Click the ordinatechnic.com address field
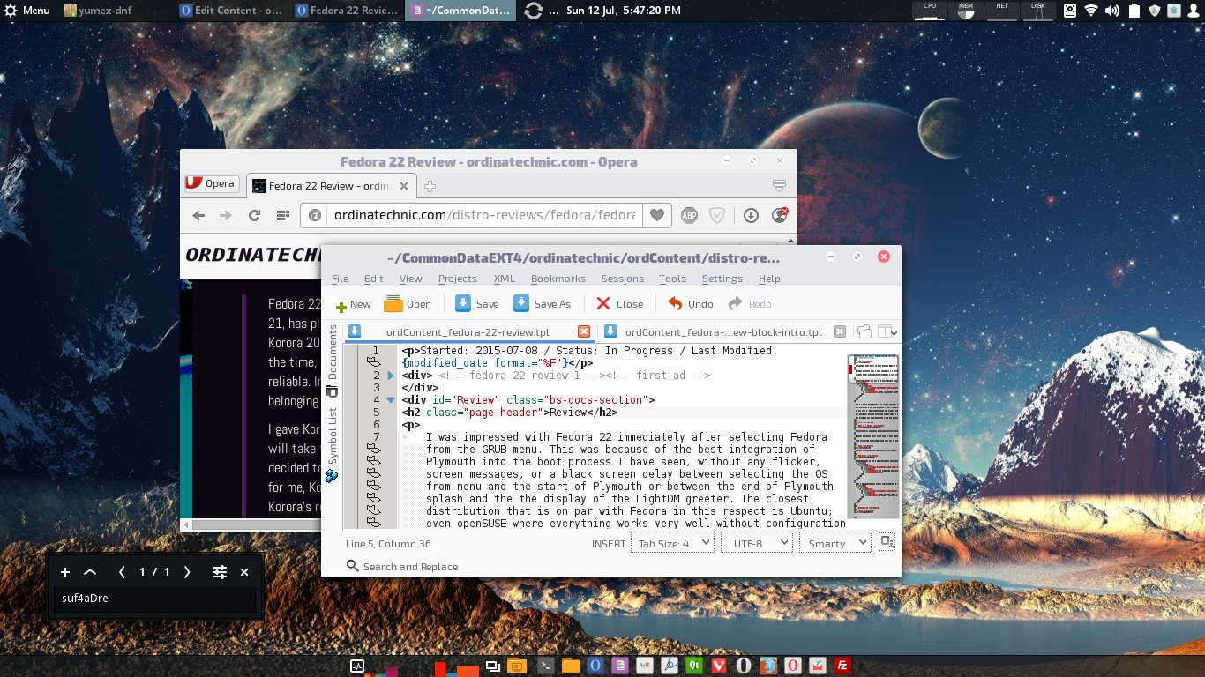This screenshot has height=677, width=1205. 484,215
